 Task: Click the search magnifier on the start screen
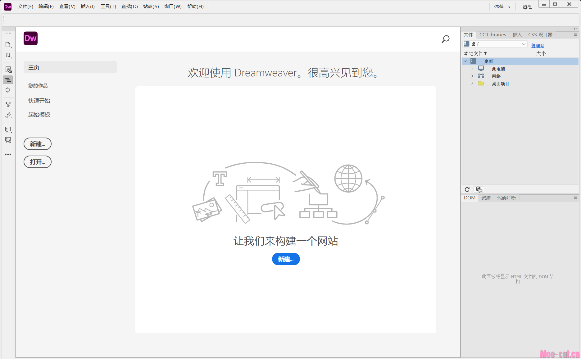coord(446,39)
